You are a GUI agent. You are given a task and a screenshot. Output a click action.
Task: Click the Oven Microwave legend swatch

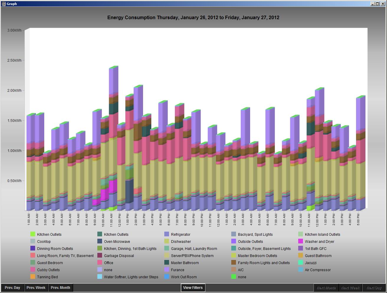click(x=100, y=241)
